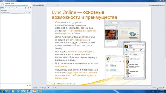Viewport: 166px width, 93px height.
Task: Expand the pen color dropdown arrow
Action: pyautogui.click(x=47, y=88)
